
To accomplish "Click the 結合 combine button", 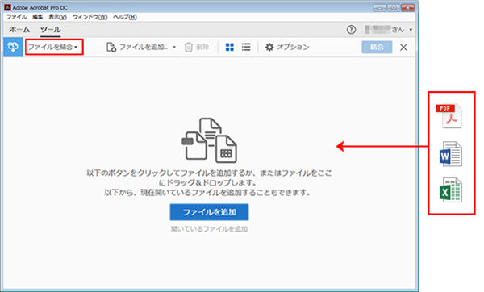I will [x=377, y=47].
